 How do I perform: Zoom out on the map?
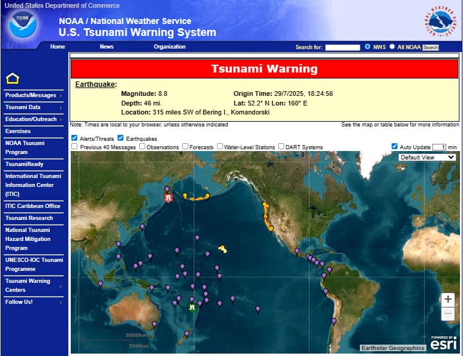(447, 313)
